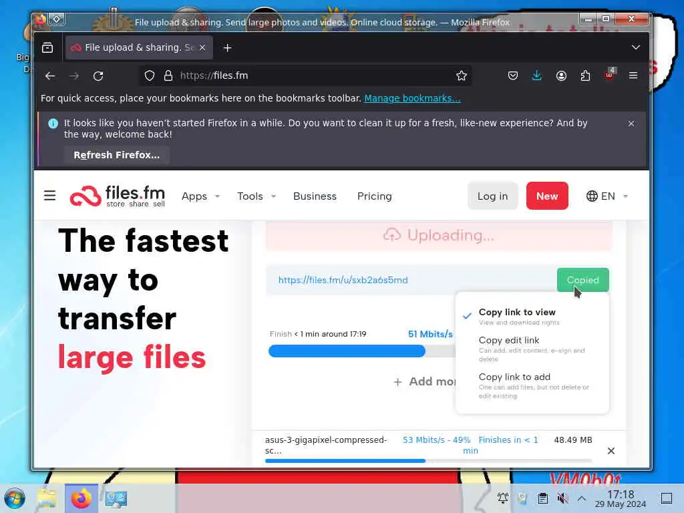Open the Firefox application menu
684x513 pixels.
click(x=633, y=75)
